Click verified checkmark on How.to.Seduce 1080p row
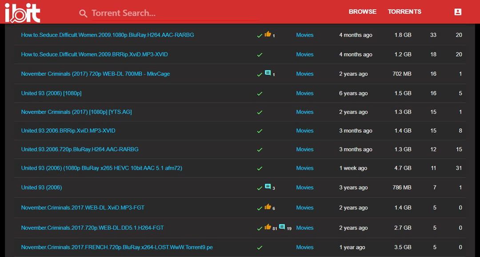 pos(260,36)
